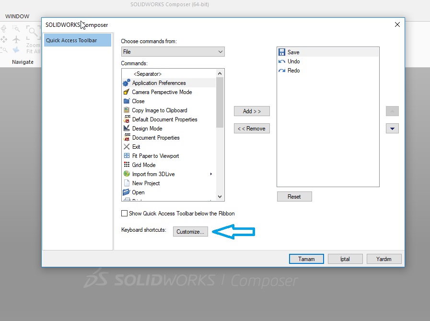This screenshot has width=430, height=321.
Task: Select the Design Mode icon
Action: [x=127, y=129]
